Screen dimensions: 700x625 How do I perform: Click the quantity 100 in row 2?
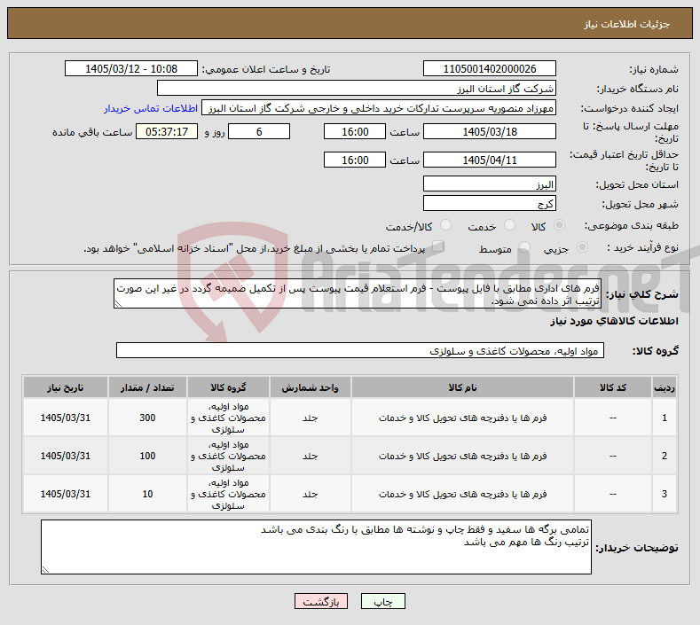pos(147,456)
